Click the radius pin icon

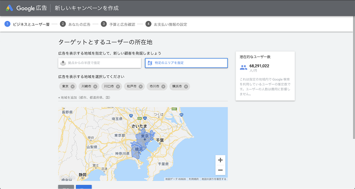point(63,63)
